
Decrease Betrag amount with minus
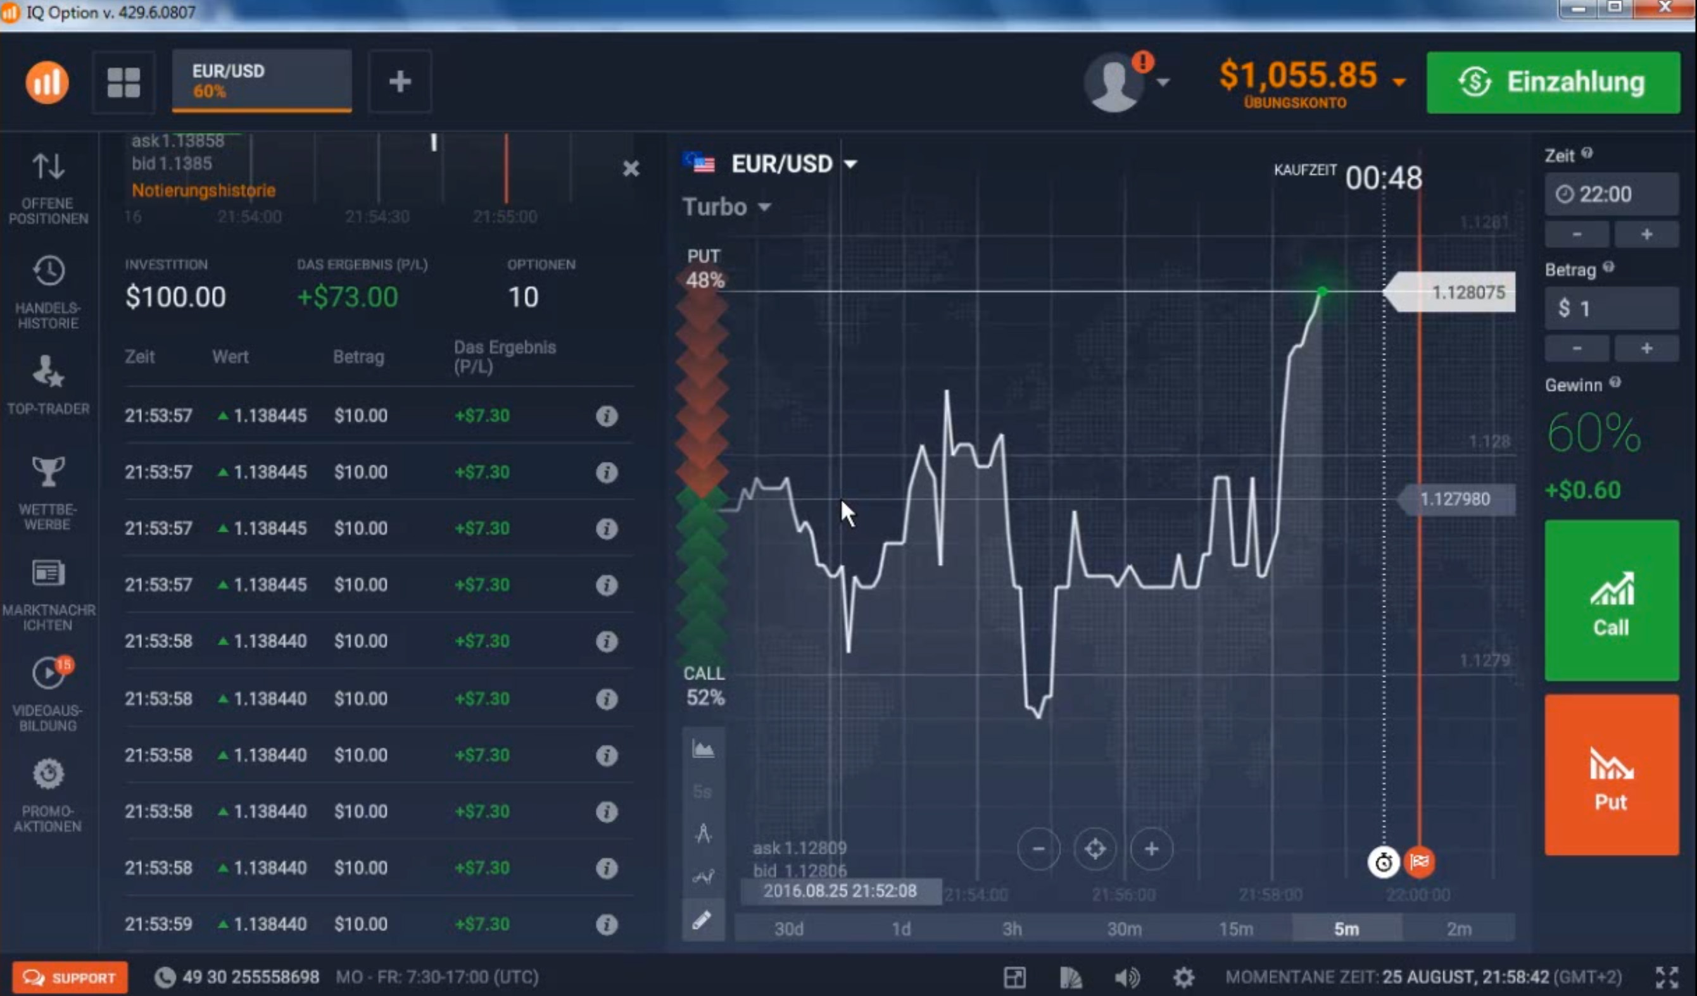[x=1577, y=349]
